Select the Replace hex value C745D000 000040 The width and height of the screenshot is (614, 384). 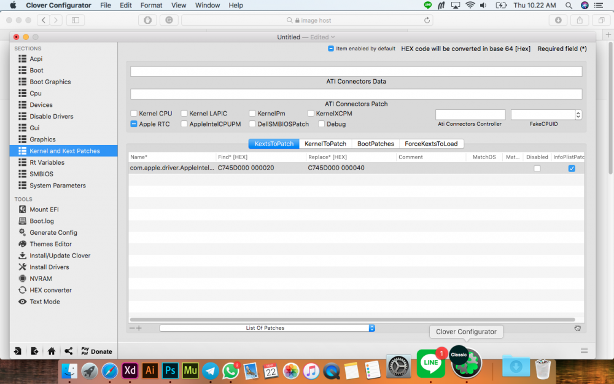pos(336,168)
